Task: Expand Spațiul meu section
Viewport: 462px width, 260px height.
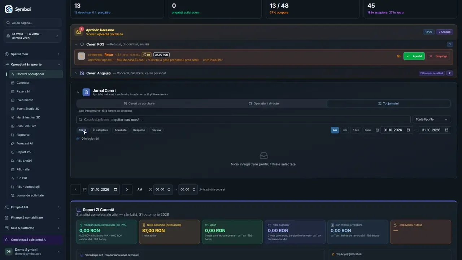Action: (x=32, y=54)
